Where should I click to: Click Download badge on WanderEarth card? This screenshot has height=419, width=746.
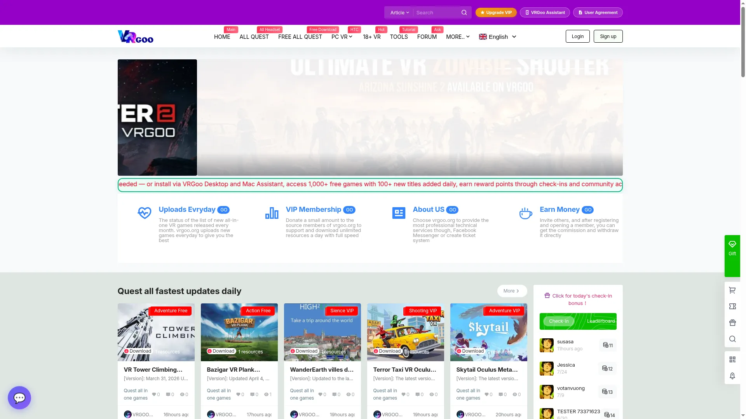tap(304, 351)
